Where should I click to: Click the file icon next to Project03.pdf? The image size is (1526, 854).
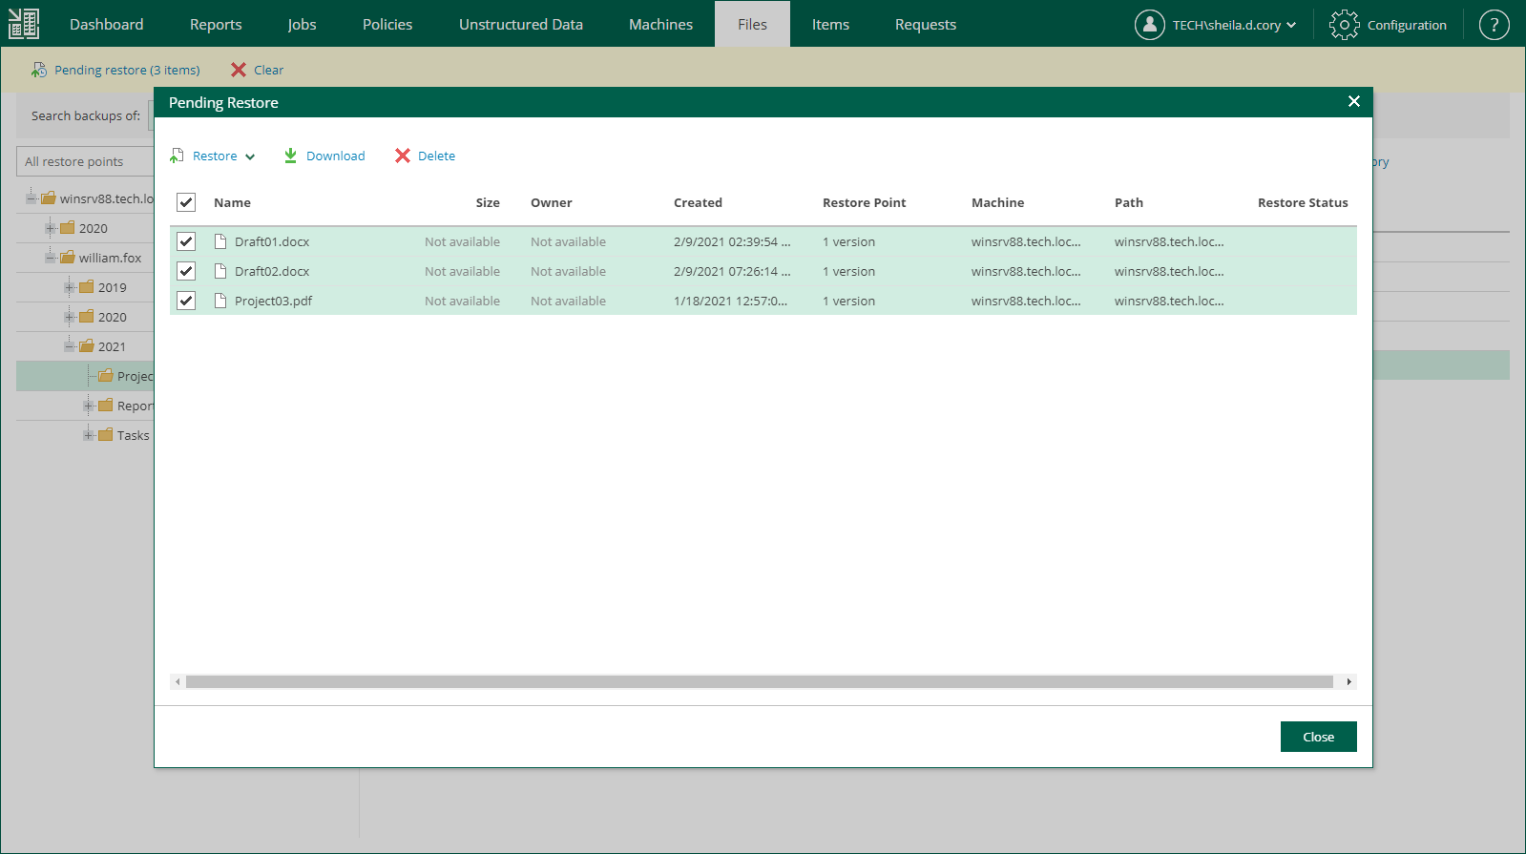[220, 301]
